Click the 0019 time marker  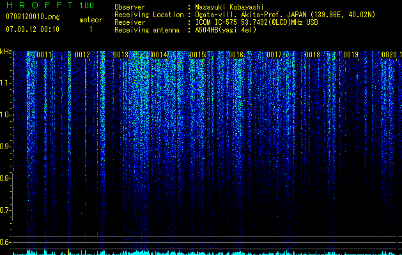point(351,55)
